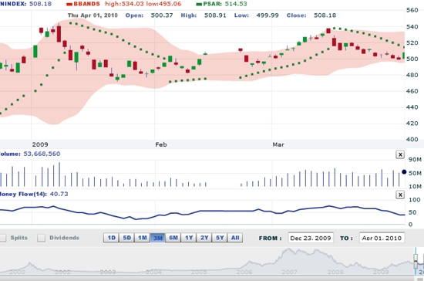This screenshot has width=424, height=281.
Task: Click the High value 508.91
Action: click(x=215, y=15)
